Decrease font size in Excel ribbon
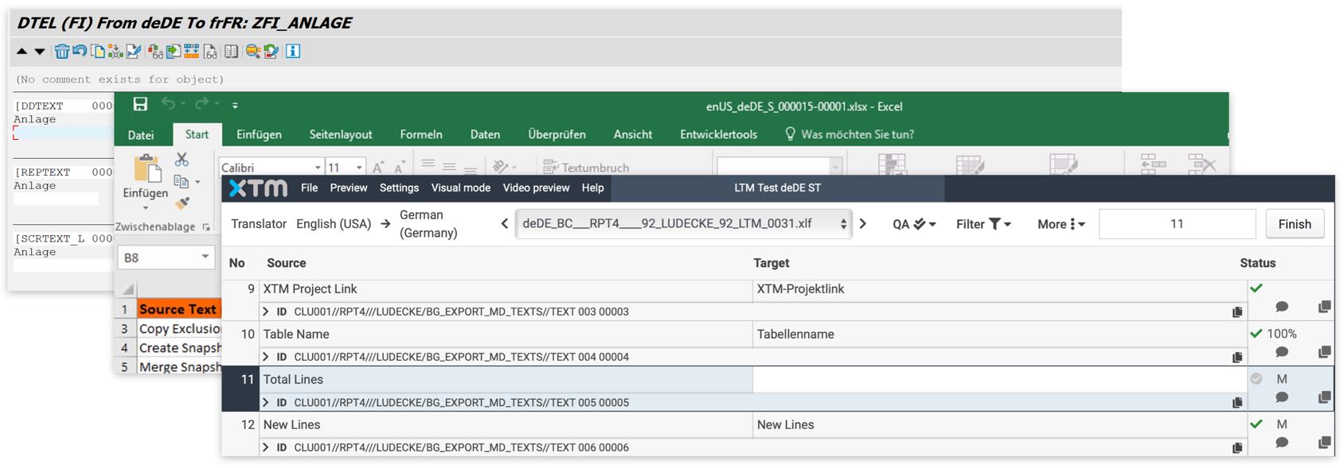The image size is (1344, 468). 400,167
